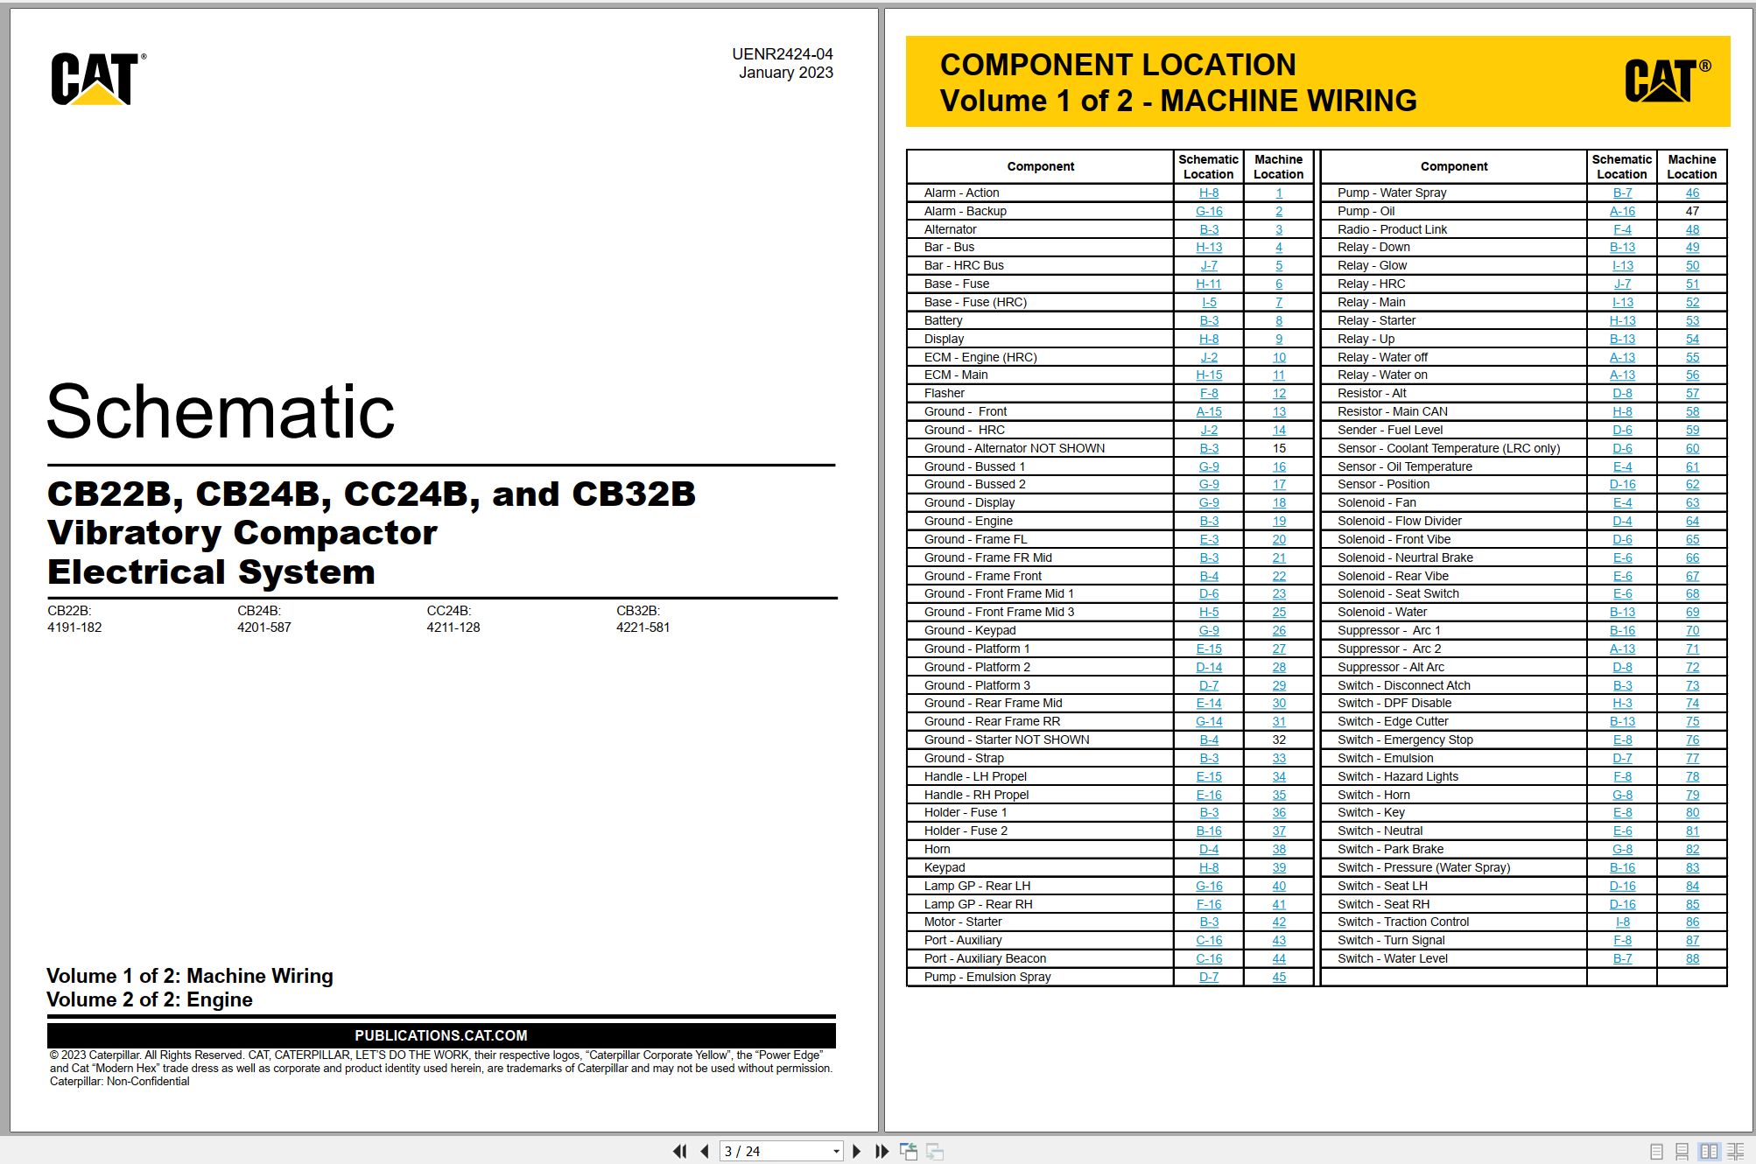The image size is (1756, 1164).
Task: Open H-15 link for ECM - Main
Action: pyautogui.click(x=1209, y=375)
